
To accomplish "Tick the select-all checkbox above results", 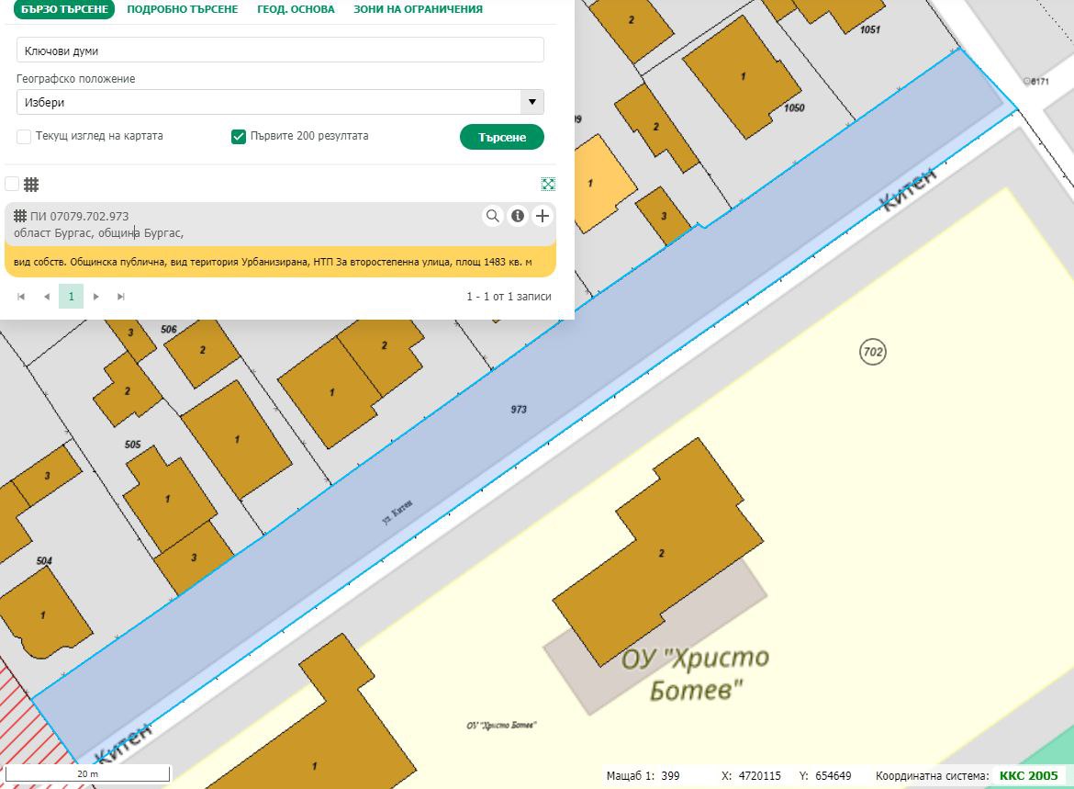I will (12, 184).
